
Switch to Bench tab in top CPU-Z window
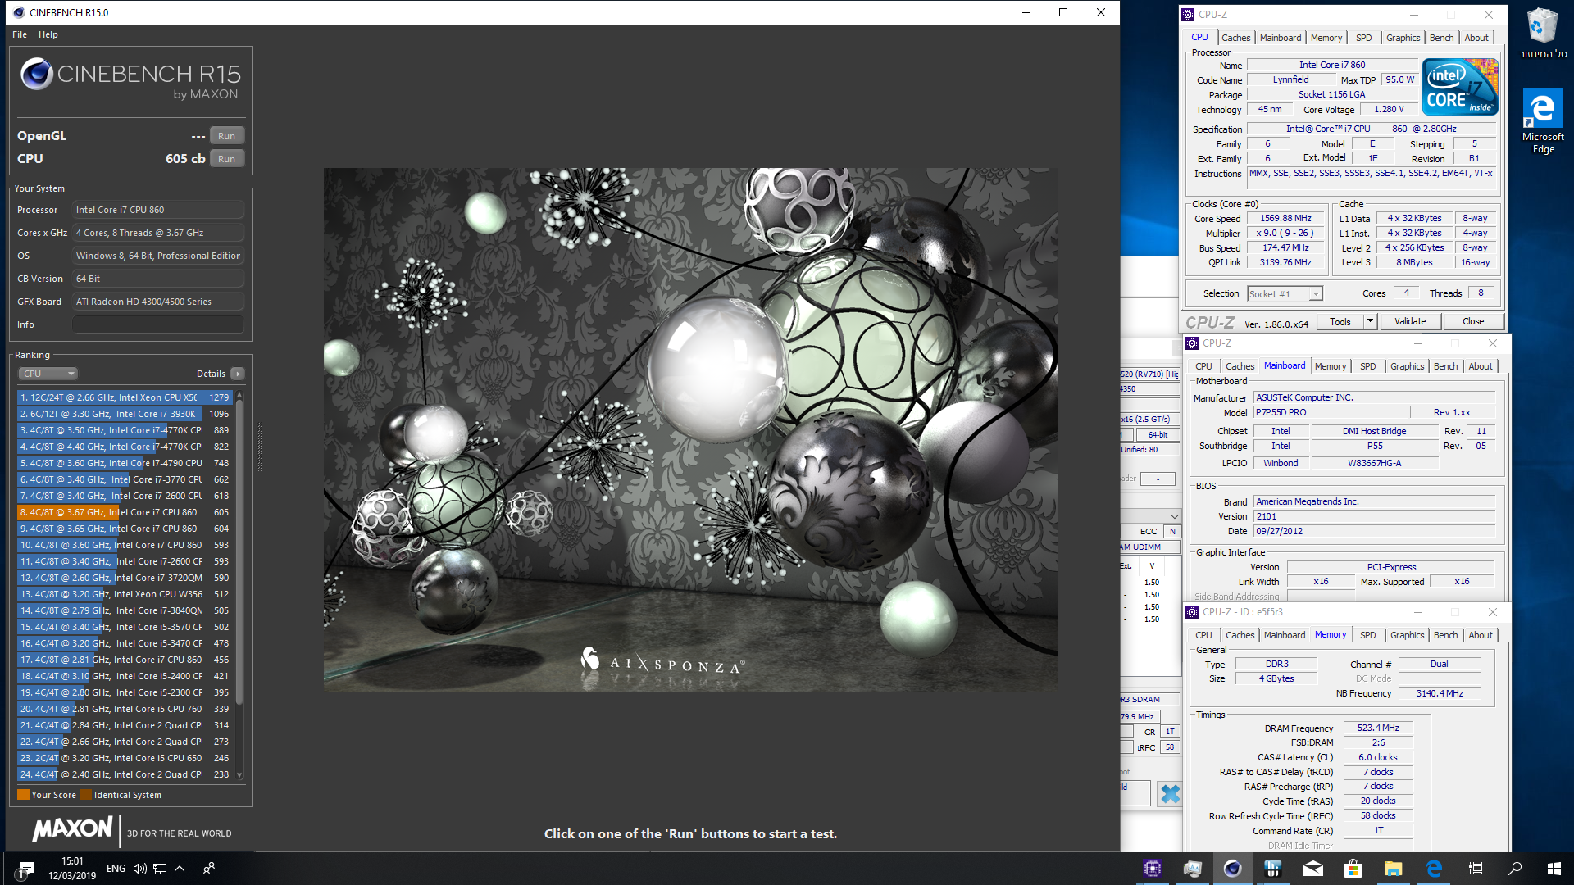click(1441, 38)
